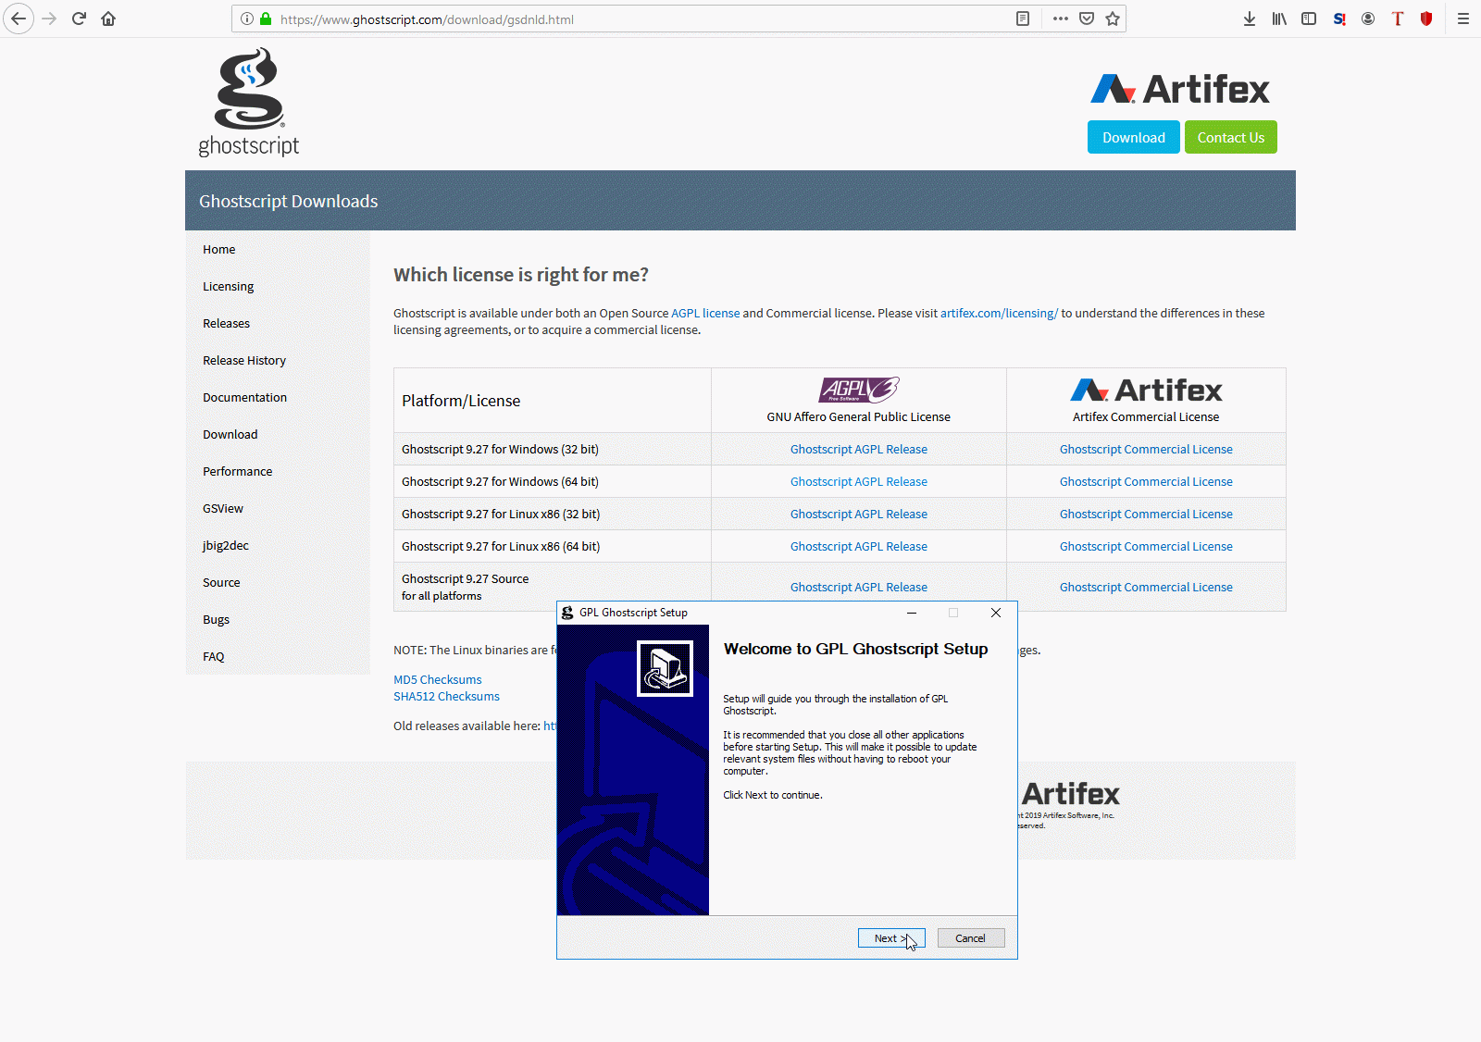
Task: Open FAQ in the sidebar menu
Action: (x=214, y=656)
